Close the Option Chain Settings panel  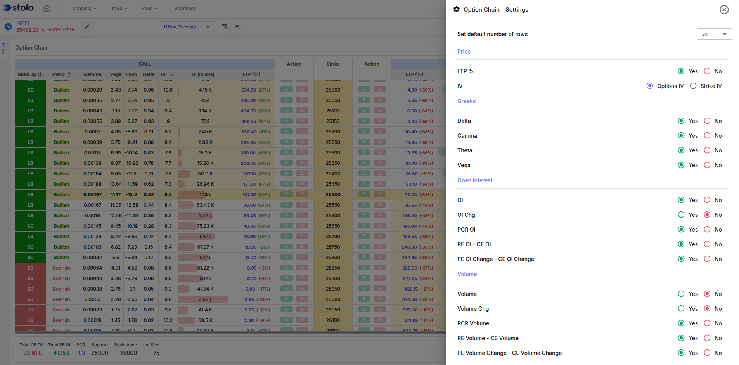point(724,10)
